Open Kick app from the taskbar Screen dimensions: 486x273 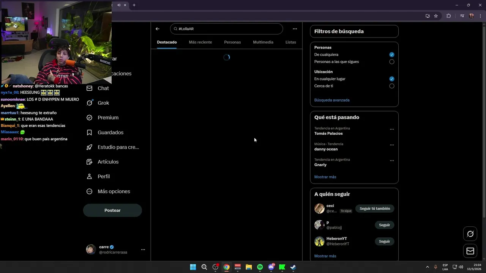click(282, 267)
